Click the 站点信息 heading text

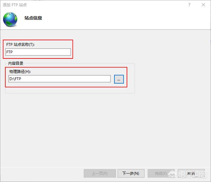(33, 18)
